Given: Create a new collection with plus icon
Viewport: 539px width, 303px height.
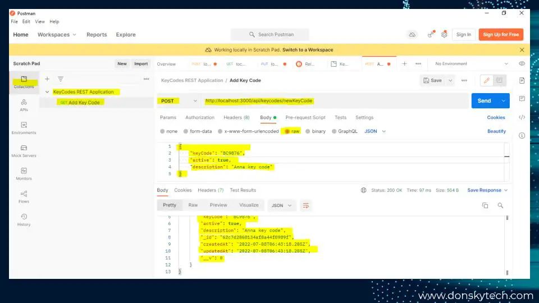Looking at the screenshot, I should click(47, 79).
